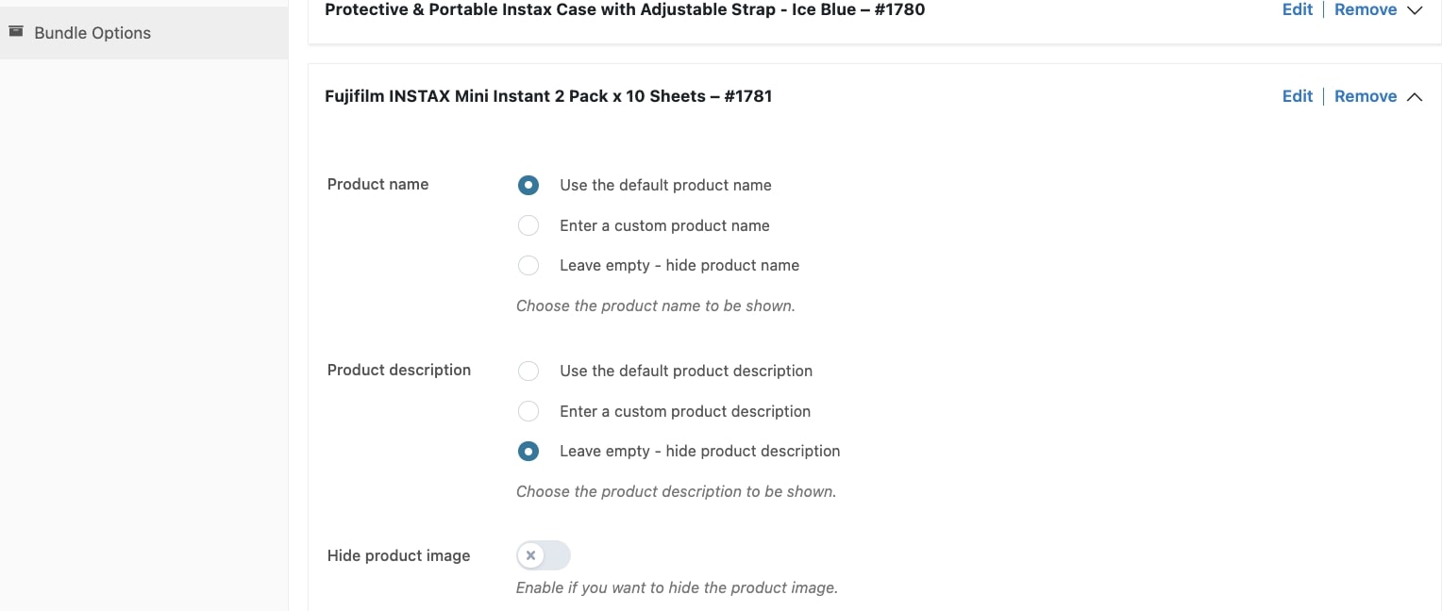Expand the Instax Case #1780 item chevron
This screenshot has height=611, width=1442.
click(1414, 10)
